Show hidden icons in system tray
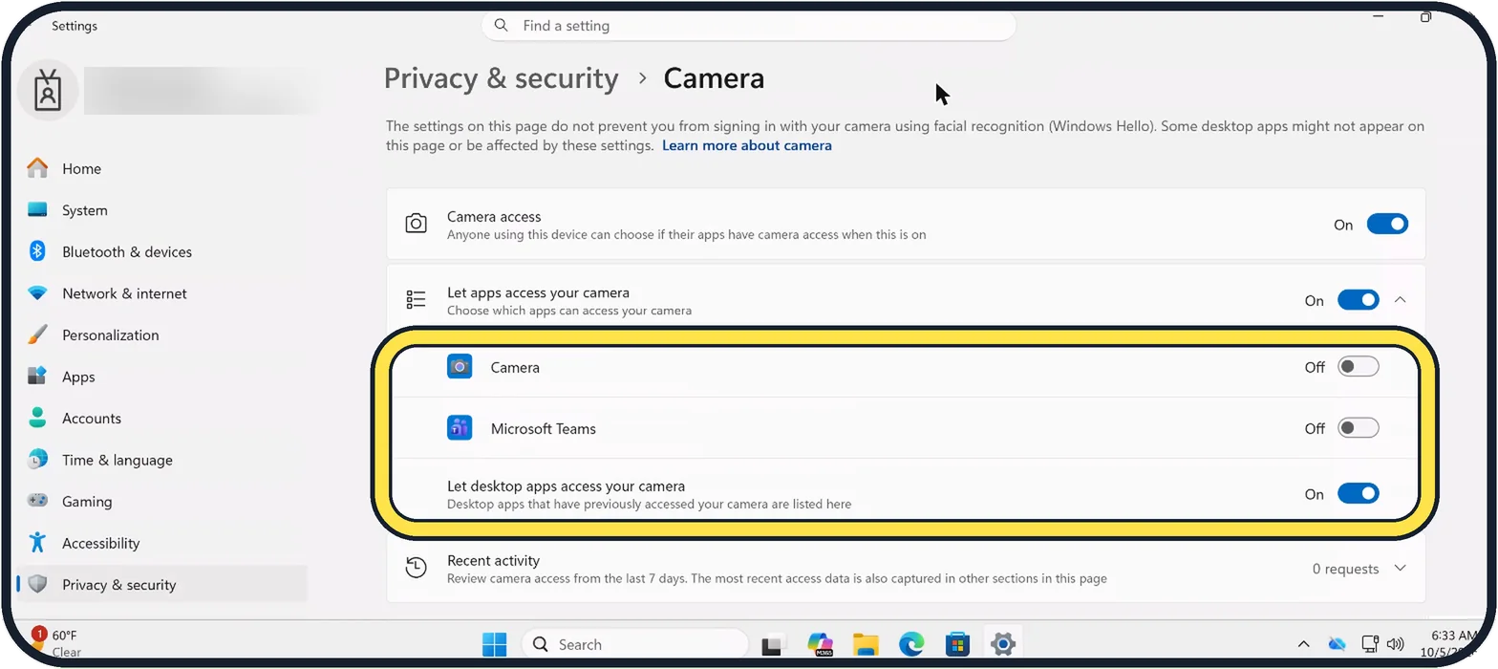The height and width of the screenshot is (669, 1498). pos(1303,644)
